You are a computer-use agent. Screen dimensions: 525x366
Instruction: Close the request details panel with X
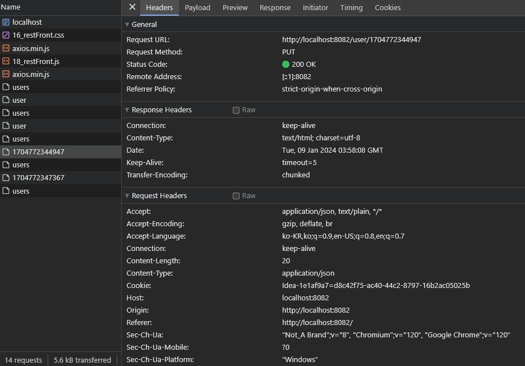click(132, 7)
